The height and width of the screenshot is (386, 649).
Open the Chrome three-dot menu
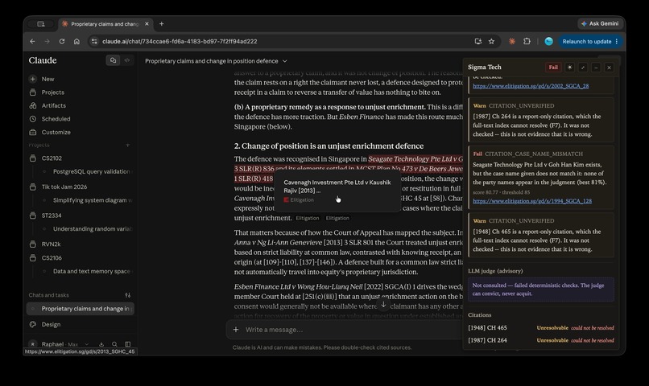(617, 41)
